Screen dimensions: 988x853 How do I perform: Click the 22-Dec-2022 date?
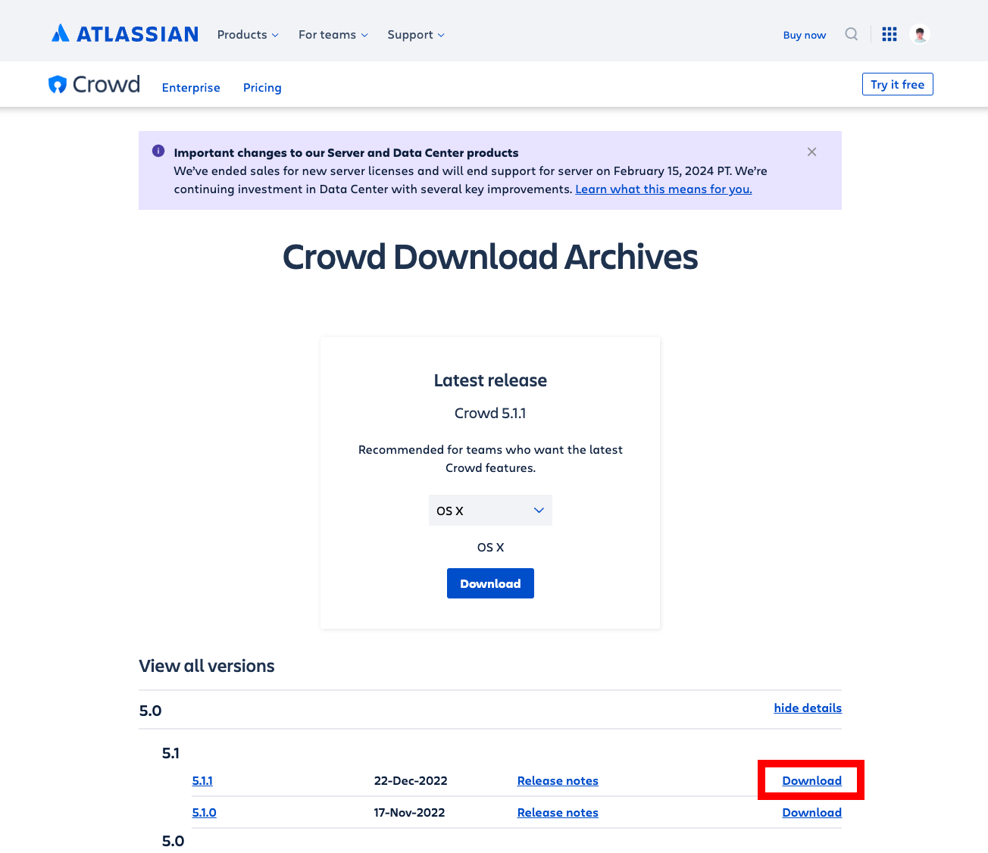pos(411,780)
